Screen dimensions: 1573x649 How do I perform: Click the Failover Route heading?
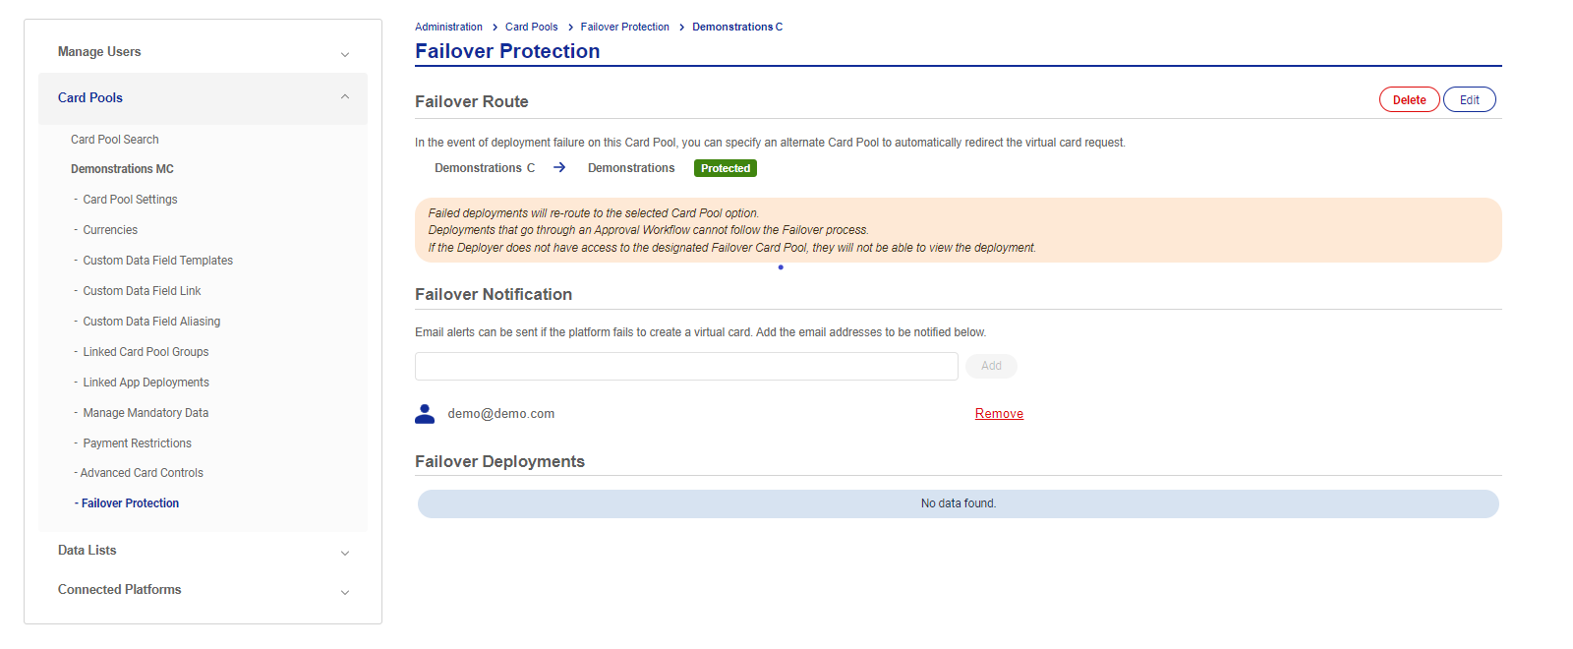click(472, 101)
